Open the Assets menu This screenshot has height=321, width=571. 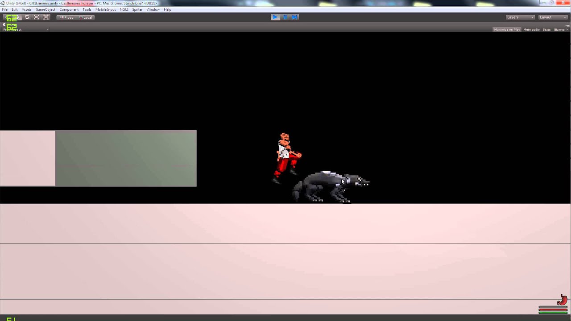[x=27, y=9]
